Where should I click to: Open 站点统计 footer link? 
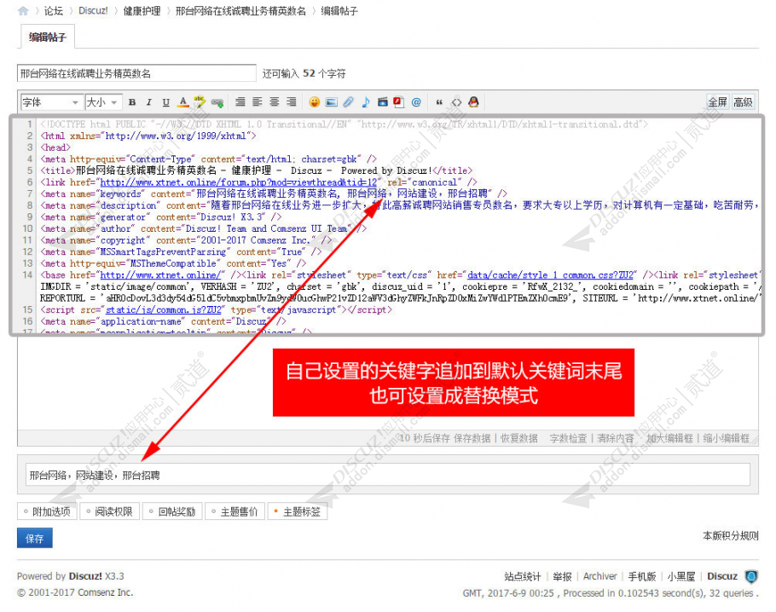[x=523, y=576]
